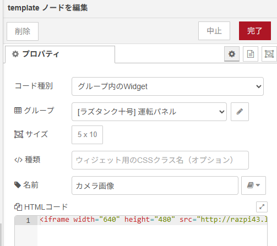Expand the HTML code editor
Screen dimensions: 277x246
[262, 207]
